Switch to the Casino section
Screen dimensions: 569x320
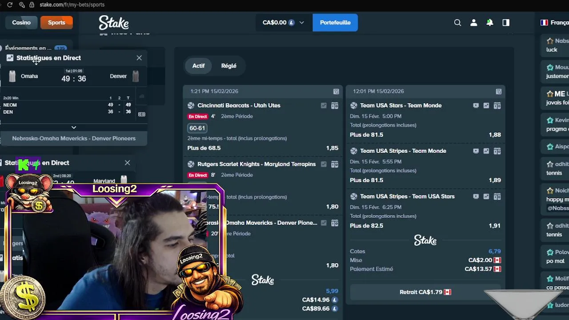[21, 23]
